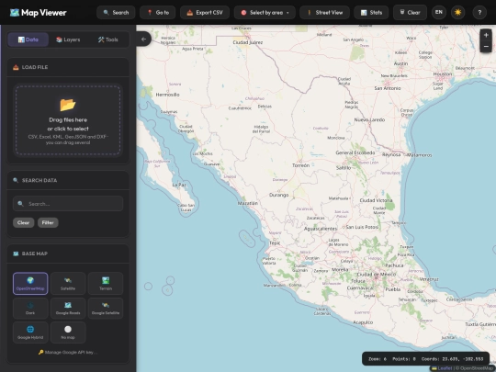The width and height of the screenshot is (496, 372).
Task: Open Manage Google API key link
Action: (x=68, y=352)
